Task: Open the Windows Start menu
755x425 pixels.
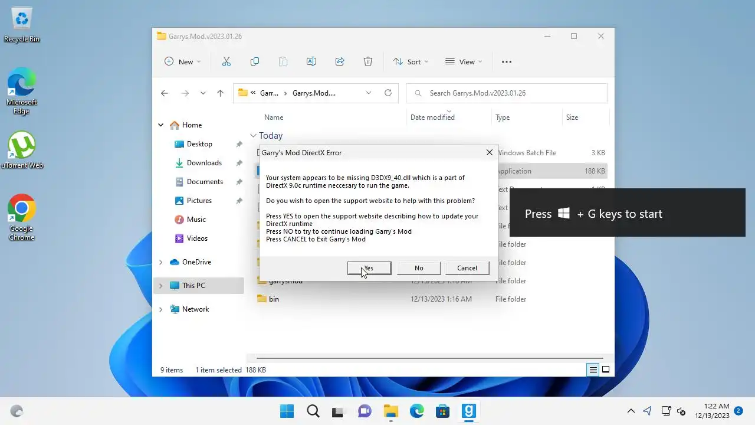Action: 287,411
